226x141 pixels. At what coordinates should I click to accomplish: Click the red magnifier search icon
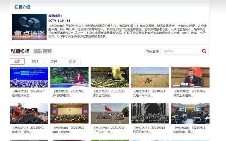click(x=204, y=51)
